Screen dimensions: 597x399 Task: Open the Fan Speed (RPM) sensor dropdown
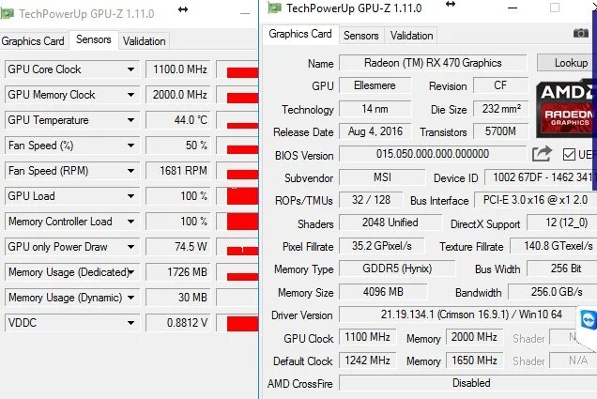pos(130,171)
